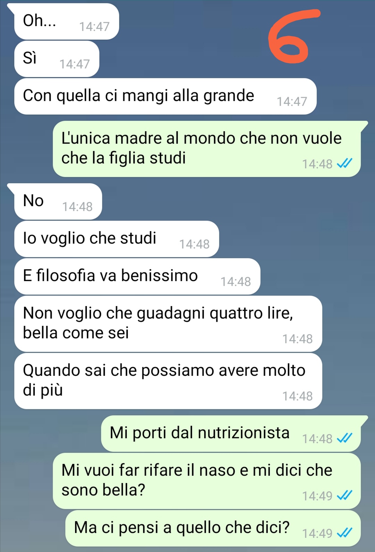Viewport: 375px width, 552px height.
Task: Select the "Ma ci pensi a quello che dici?" bubble
Action: [x=213, y=528]
